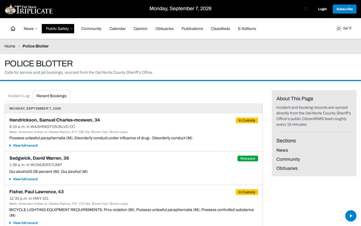The image size is (361, 226).
Task: Open Community in the sidebar Sections list
Action: 288,159
